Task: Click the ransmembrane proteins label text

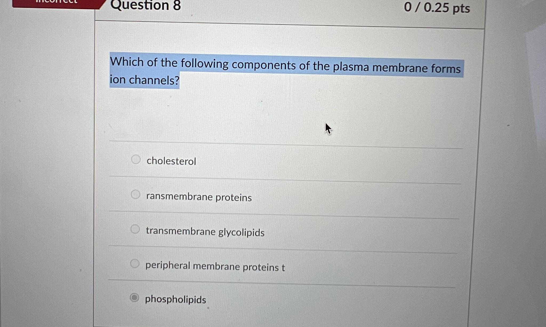Action: pos(198,197)
